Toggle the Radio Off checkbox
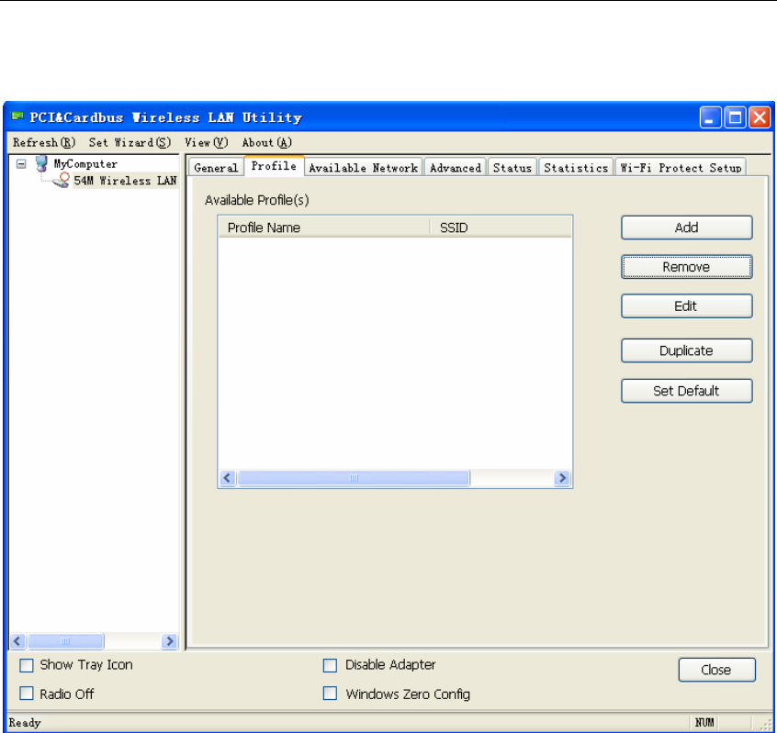The image size is (777, 733). tap(27, 694)
